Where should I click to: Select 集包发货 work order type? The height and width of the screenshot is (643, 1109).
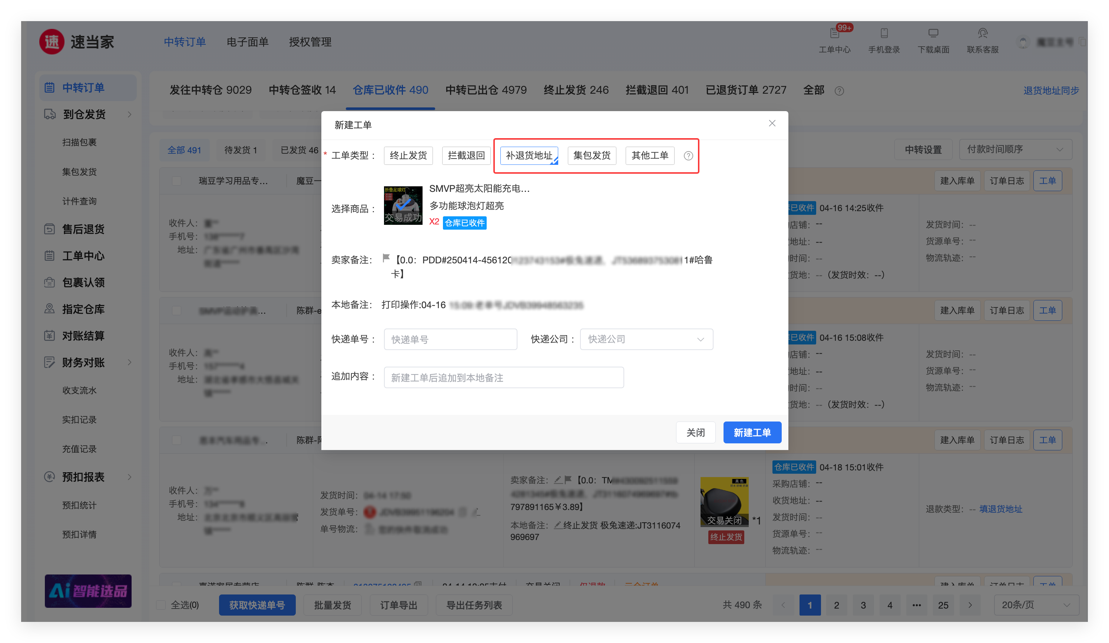tap(592, 155)
